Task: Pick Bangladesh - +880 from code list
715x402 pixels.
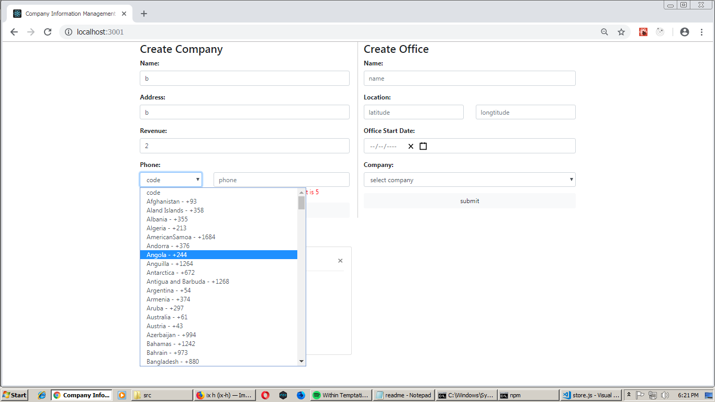Action: click(x=219, y=362)
